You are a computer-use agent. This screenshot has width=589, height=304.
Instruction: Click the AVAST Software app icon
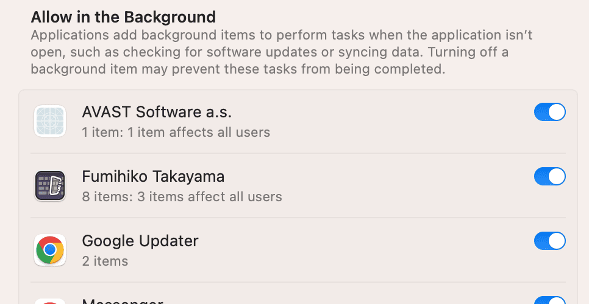click(x=50, y=121)
